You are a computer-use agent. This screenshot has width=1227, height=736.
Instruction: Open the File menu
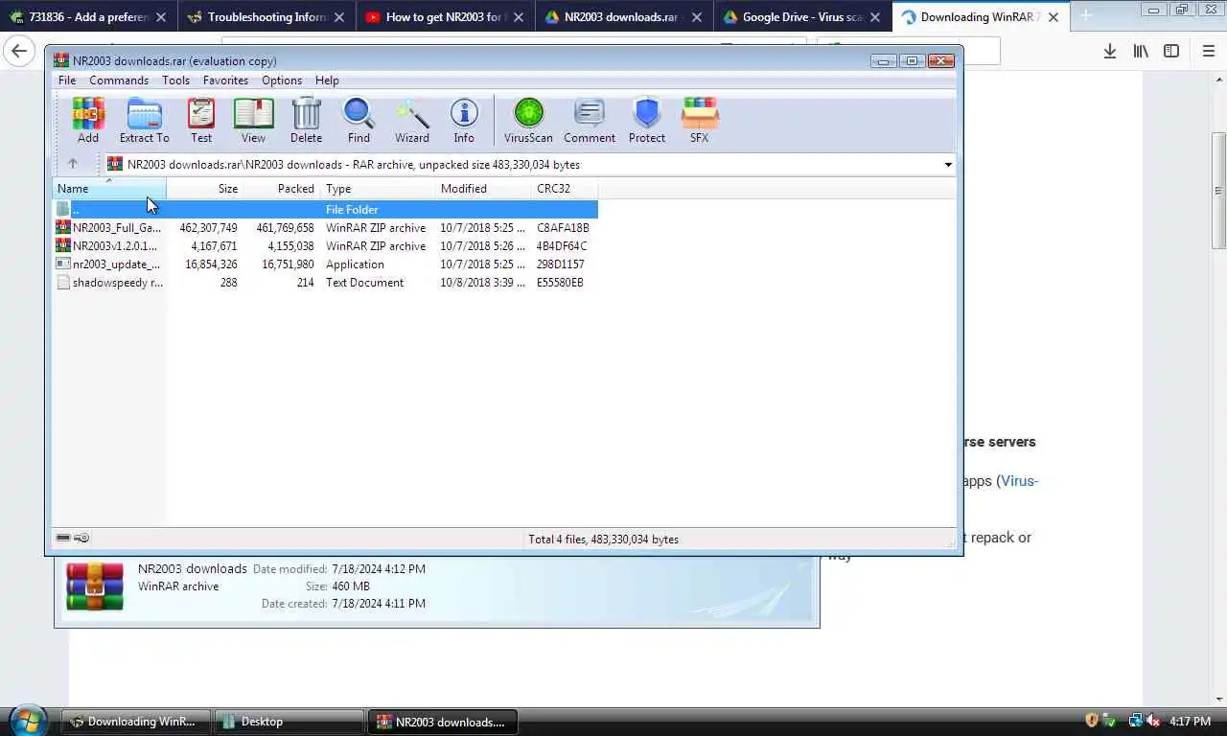click(67, 80)
